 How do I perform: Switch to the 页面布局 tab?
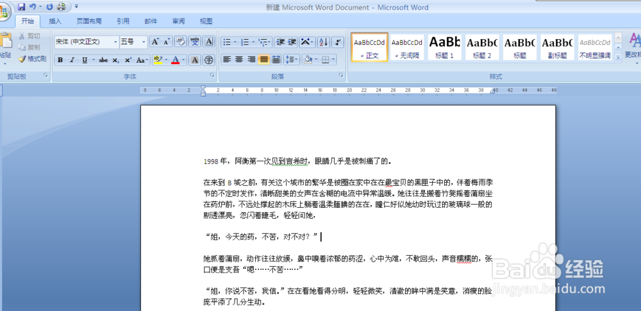pyautogui.click(x=89, y=21)
